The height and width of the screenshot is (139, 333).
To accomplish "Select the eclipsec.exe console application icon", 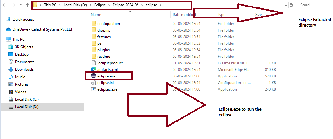I will pyautogui.click(x=94, y=89).
